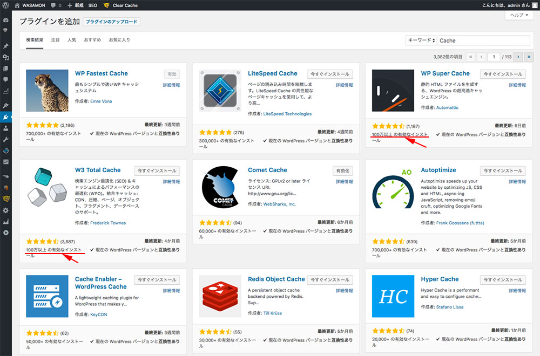This screenshot has height=356, width=540.
Task: Open the bar chart sidebar icon
Action: (x=5, y=222)
